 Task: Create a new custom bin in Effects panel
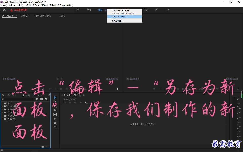[x=43, y=147]
